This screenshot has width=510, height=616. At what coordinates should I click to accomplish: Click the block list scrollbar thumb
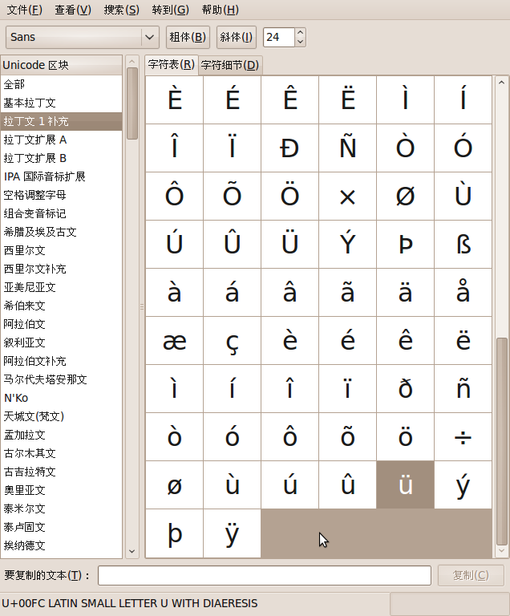coord(132,103)
